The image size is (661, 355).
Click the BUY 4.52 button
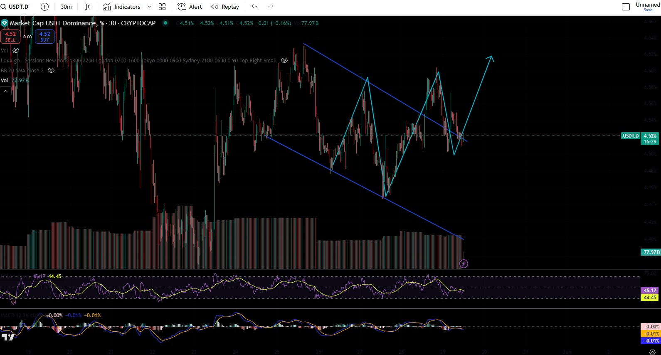(x=44, y=37)
